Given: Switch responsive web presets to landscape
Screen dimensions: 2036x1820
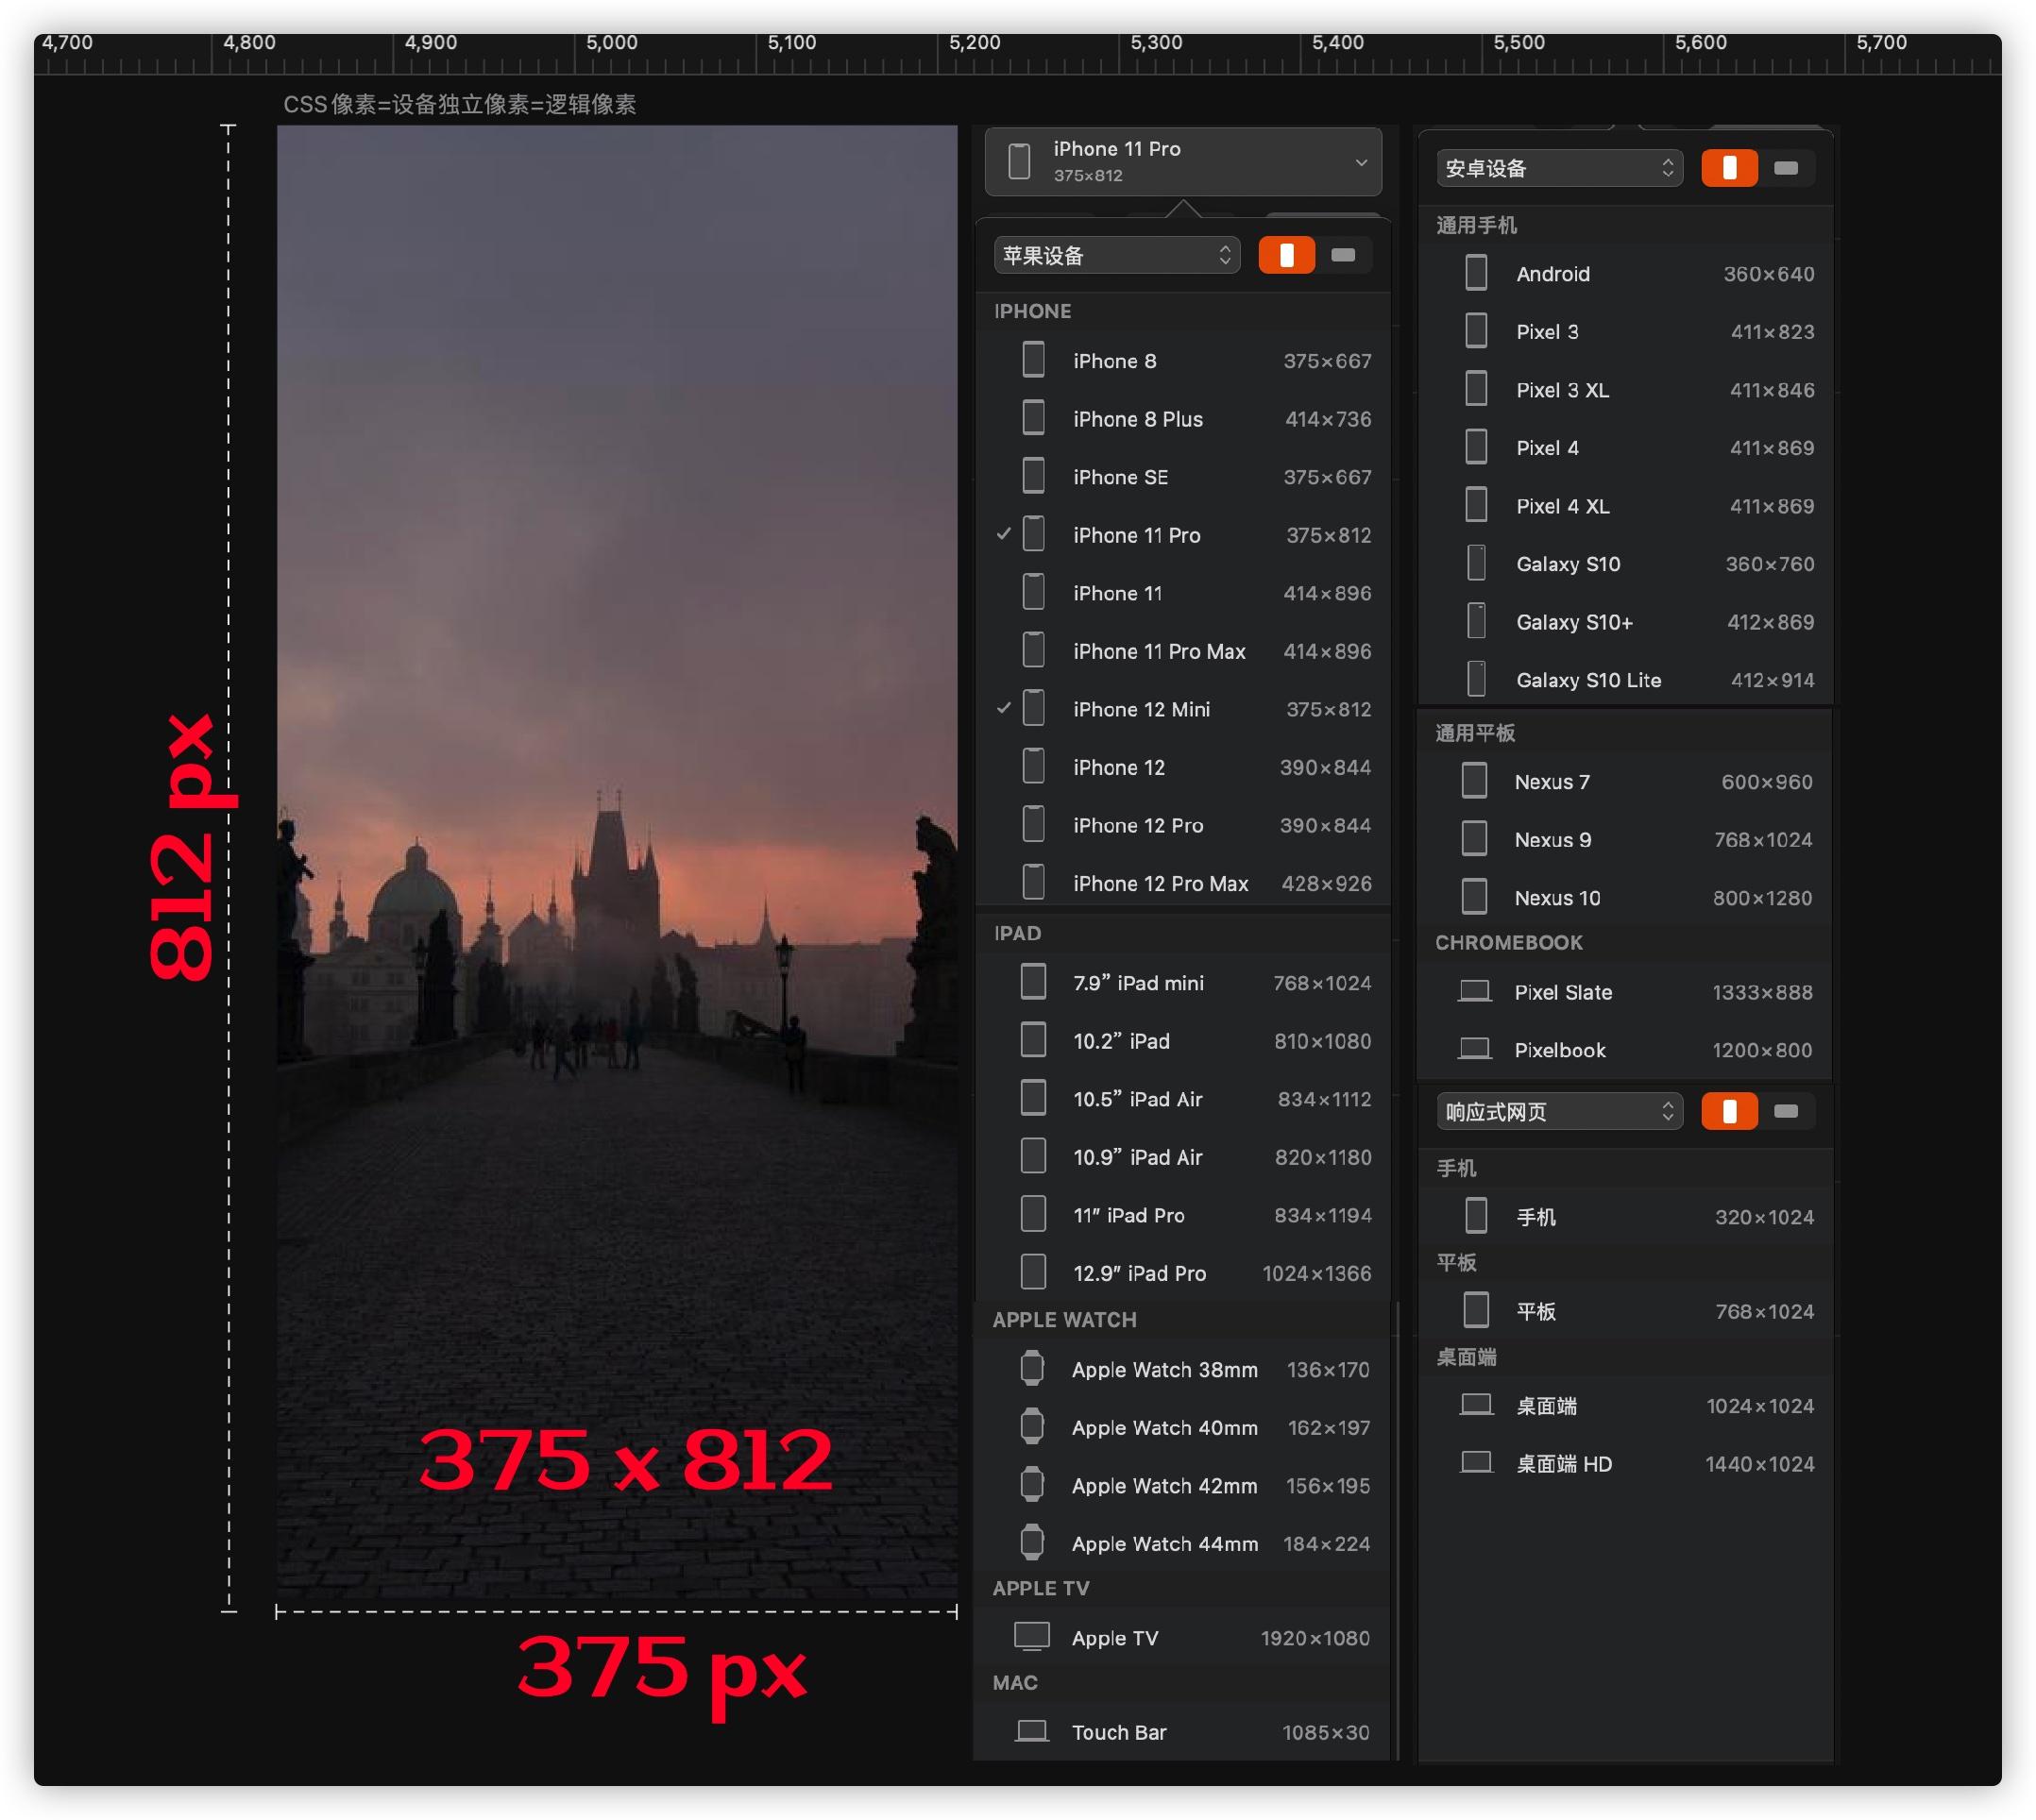Looking at the screenshot, I should tap(1785, 1111).
